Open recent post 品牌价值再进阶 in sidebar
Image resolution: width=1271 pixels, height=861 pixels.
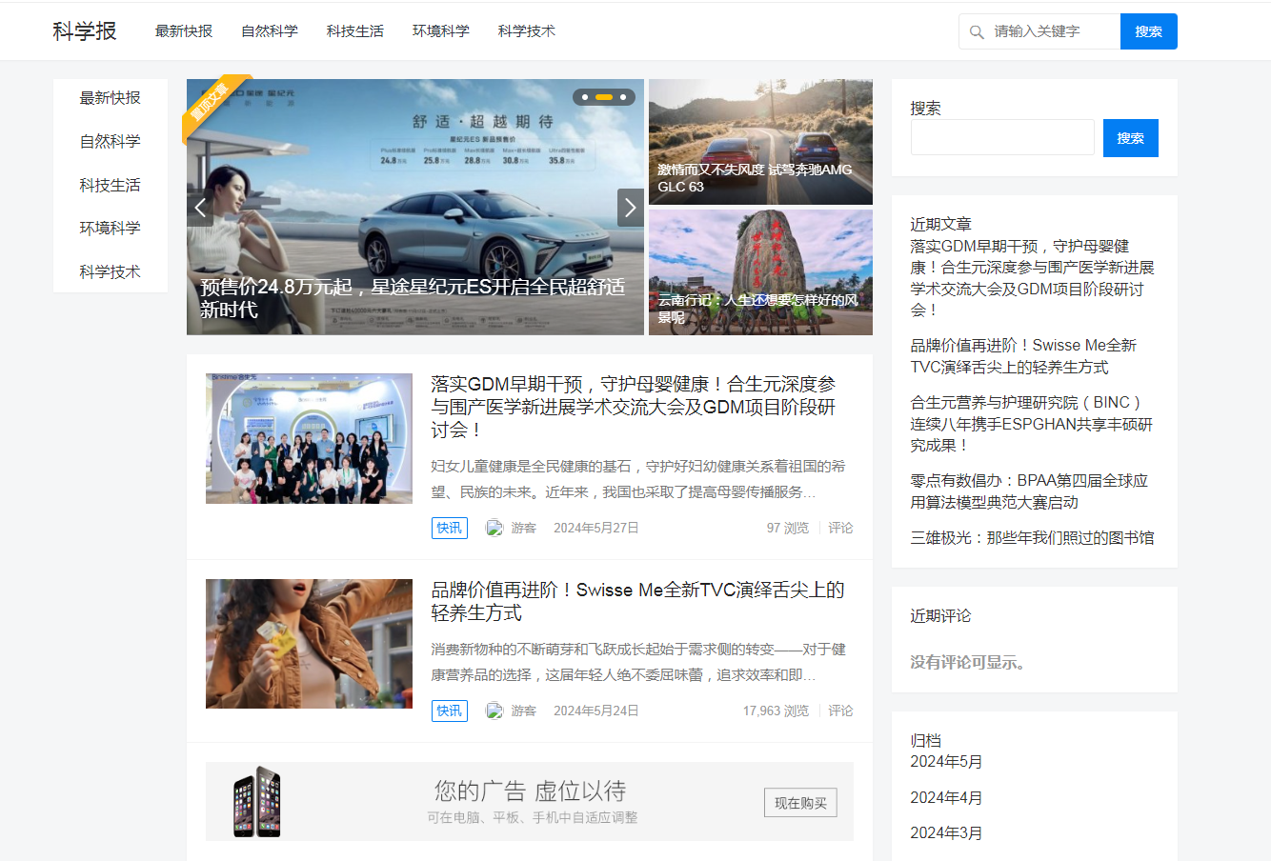click(x=1024, y=356)
